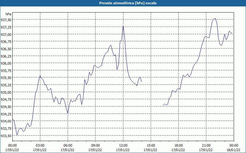The height and width of the screenshot is (153, 246).
Task: Click the 937,25 y-axis value
Action: tap(6, 27)
